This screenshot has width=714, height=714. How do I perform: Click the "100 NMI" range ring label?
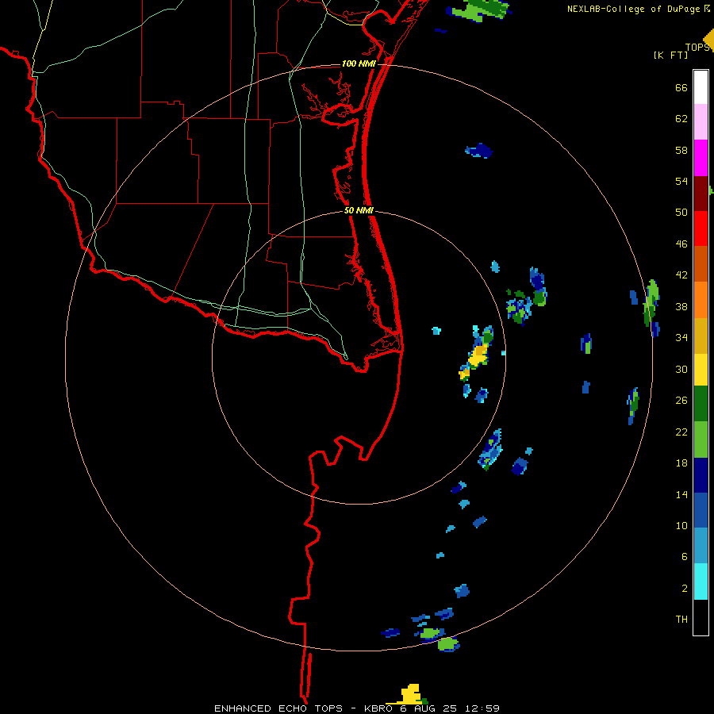pyautogui.click(x=359, y=63)
